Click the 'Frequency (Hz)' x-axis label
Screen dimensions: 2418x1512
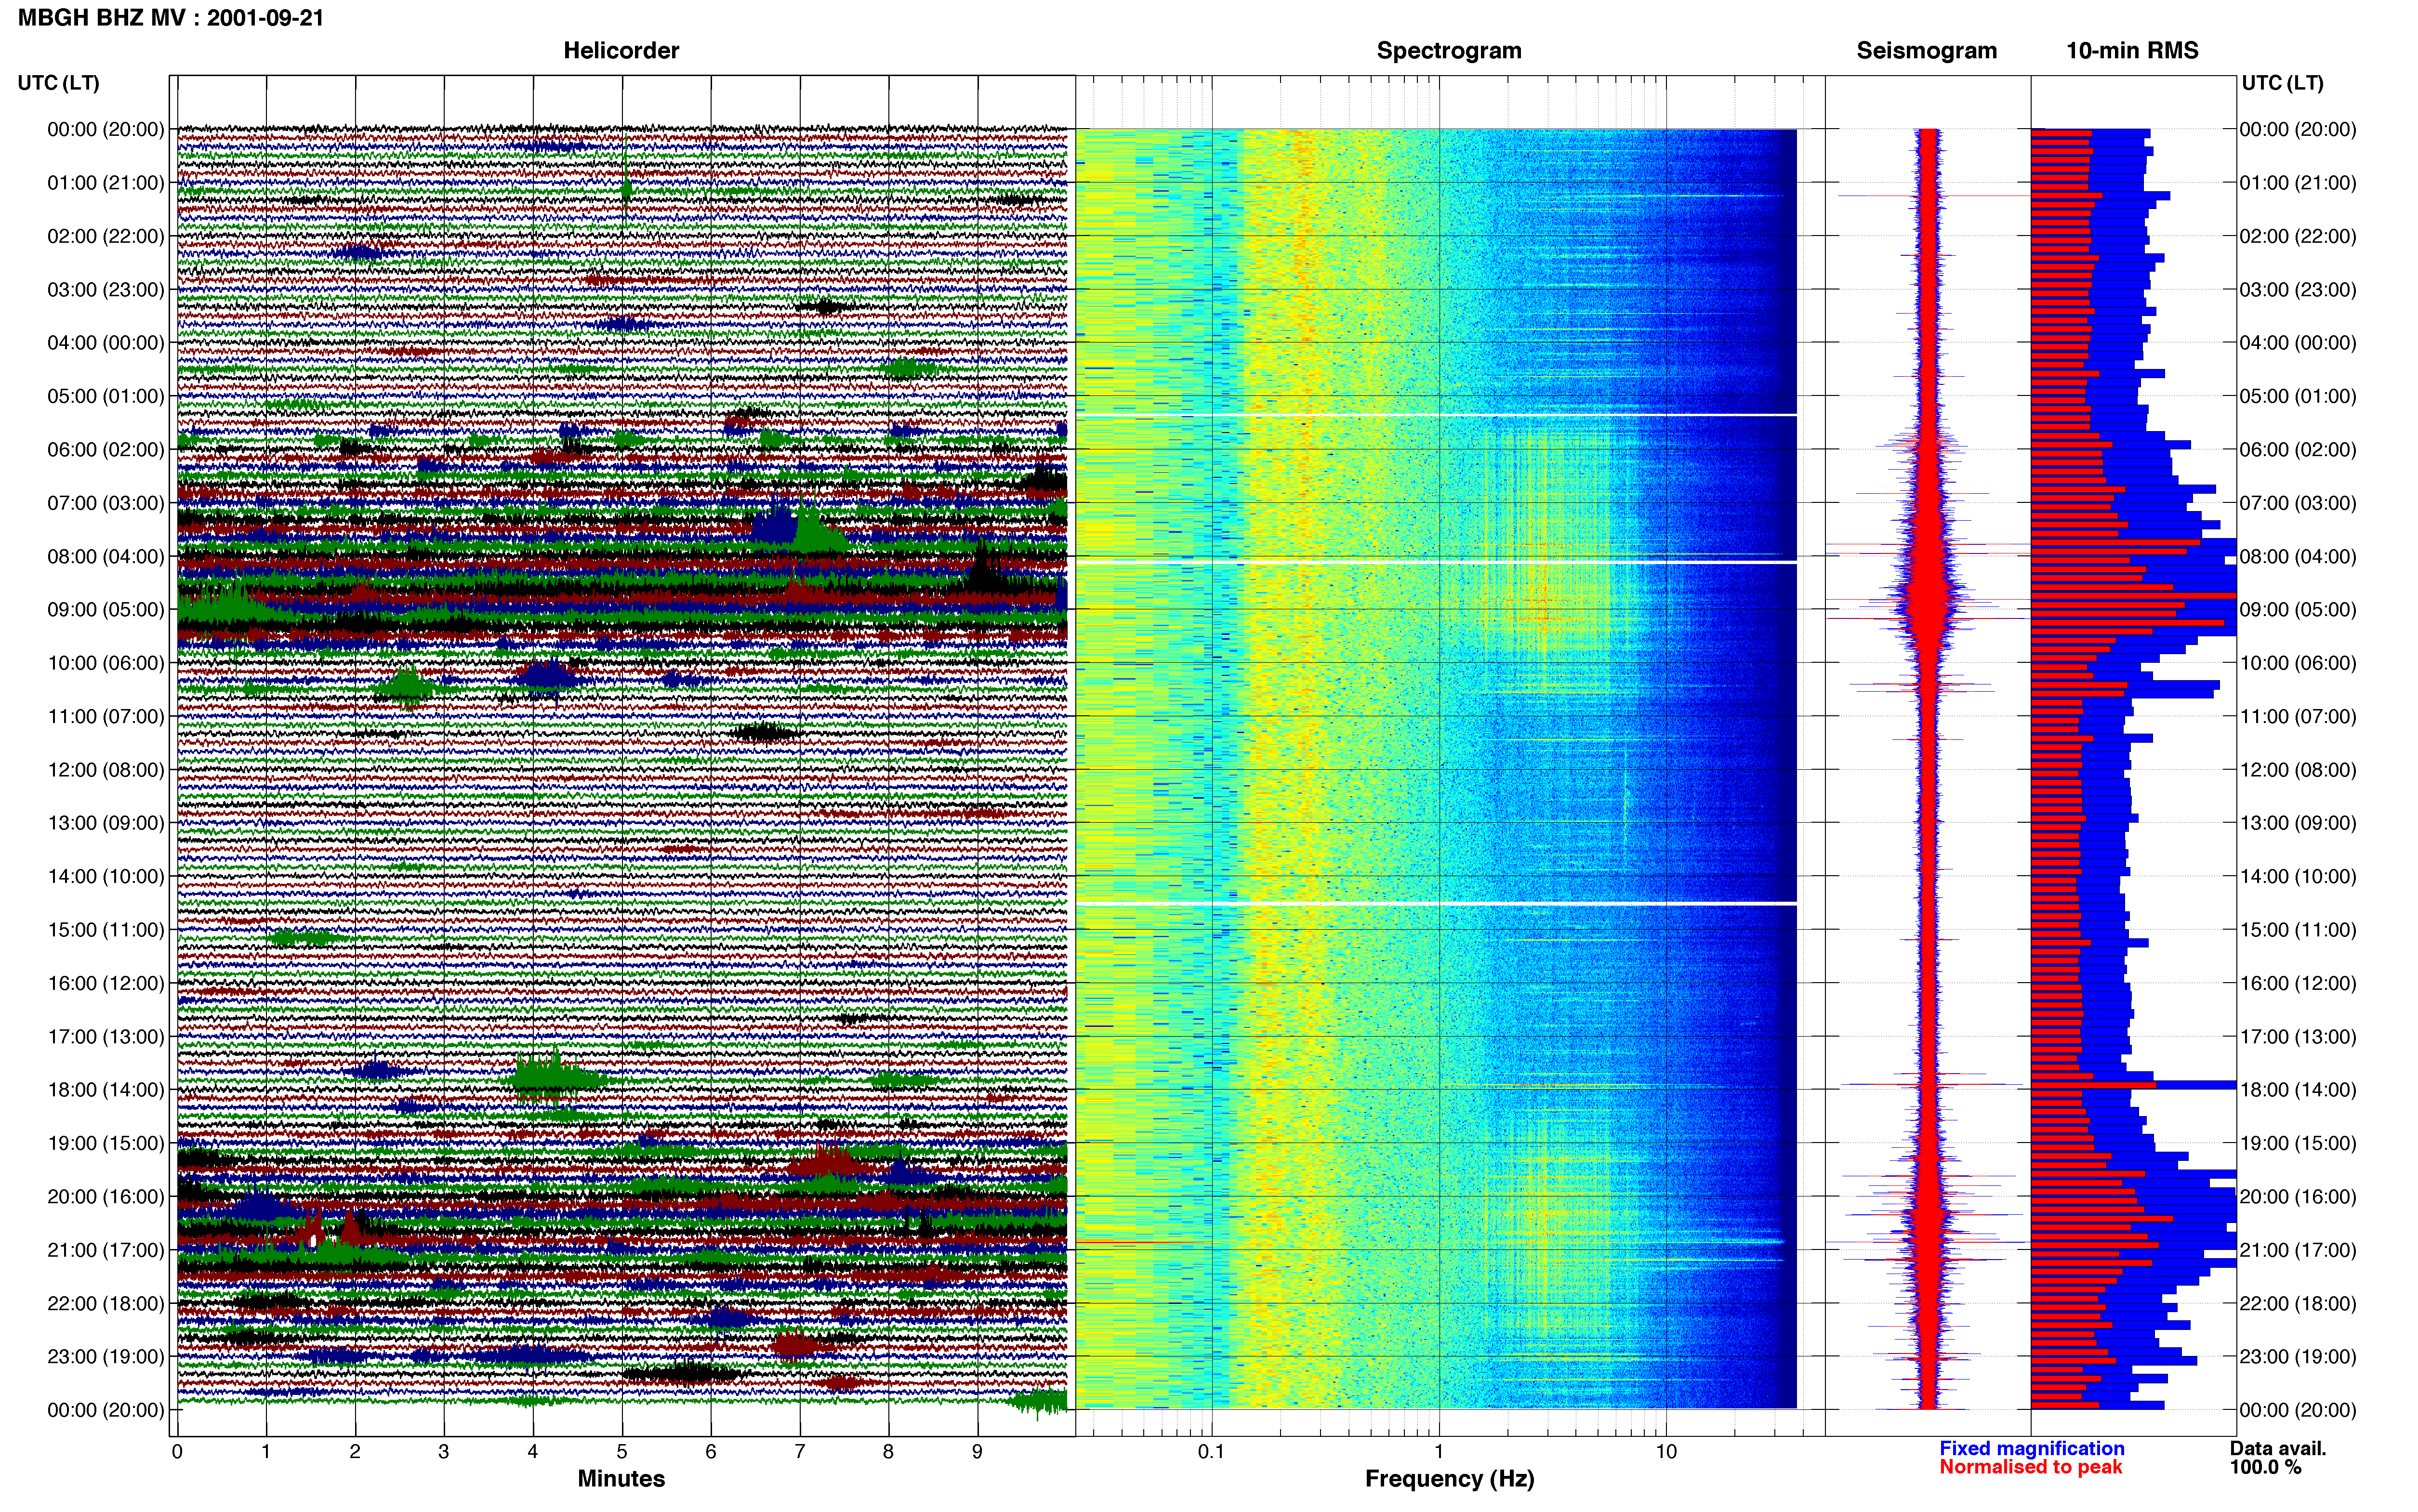click(1449, 1478)
